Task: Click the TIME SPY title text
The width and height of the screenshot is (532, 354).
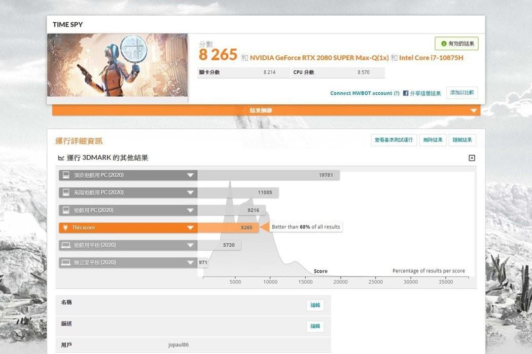Action: (x=67, y=24)
